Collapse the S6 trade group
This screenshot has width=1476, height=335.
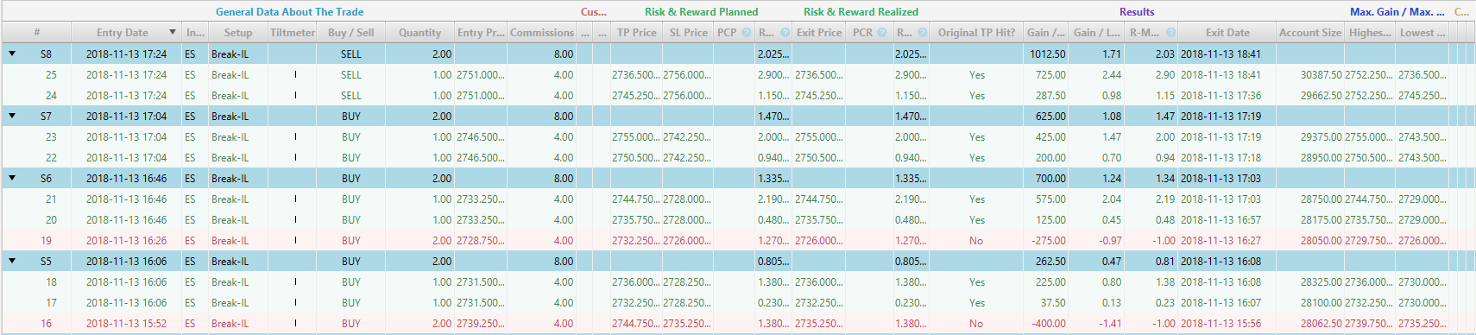12,178
